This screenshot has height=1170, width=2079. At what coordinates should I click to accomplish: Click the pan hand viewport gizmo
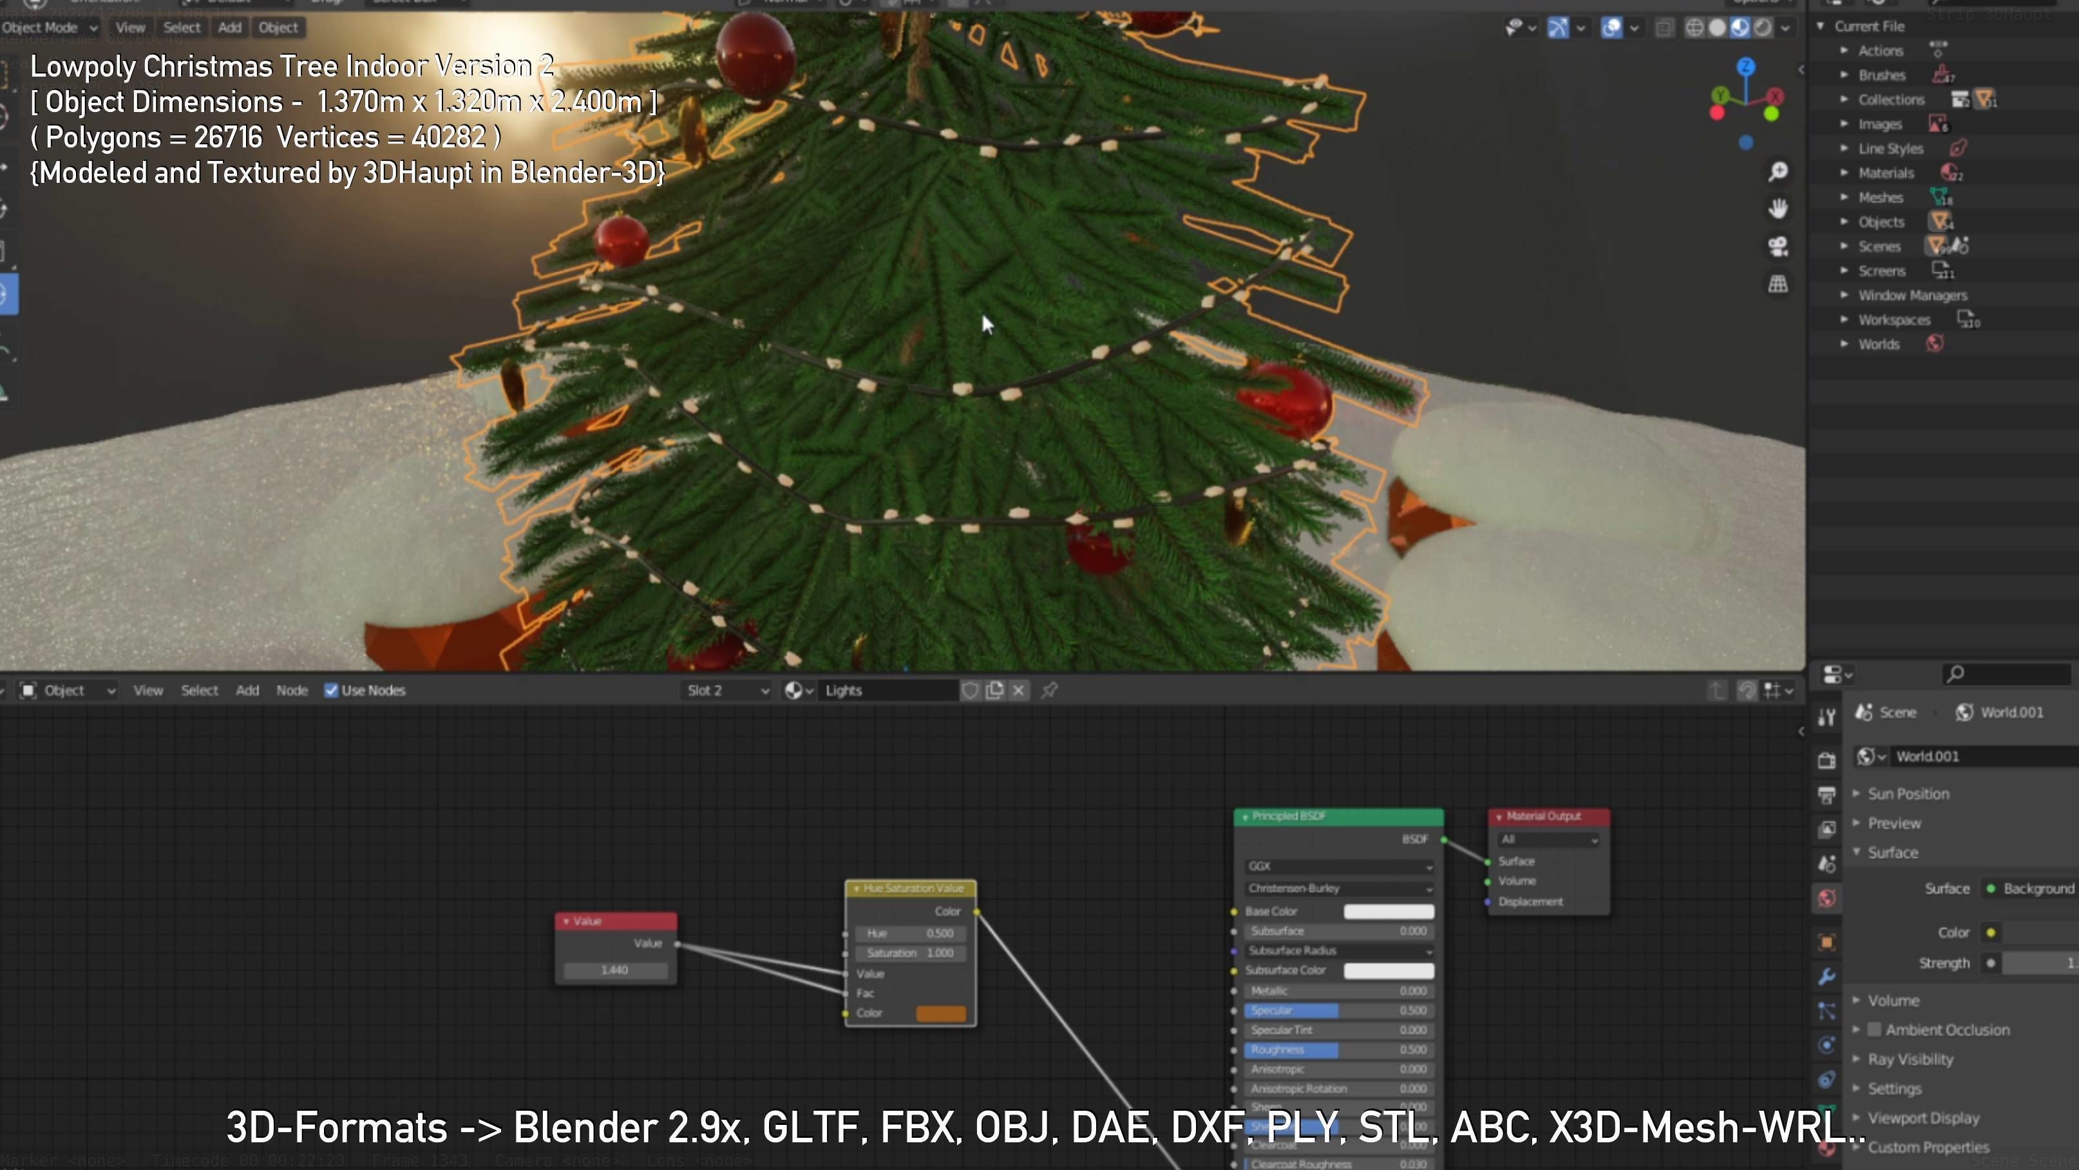tap(1778, 209)
